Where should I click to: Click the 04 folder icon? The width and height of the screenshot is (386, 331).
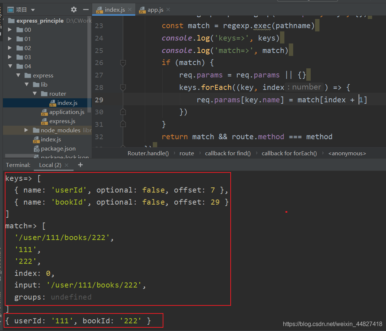pos(20,66)
